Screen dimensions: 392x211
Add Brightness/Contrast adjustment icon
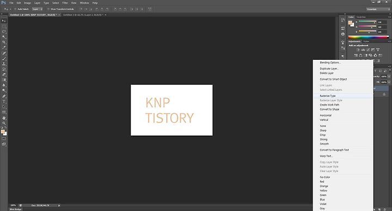click(358, 49)
